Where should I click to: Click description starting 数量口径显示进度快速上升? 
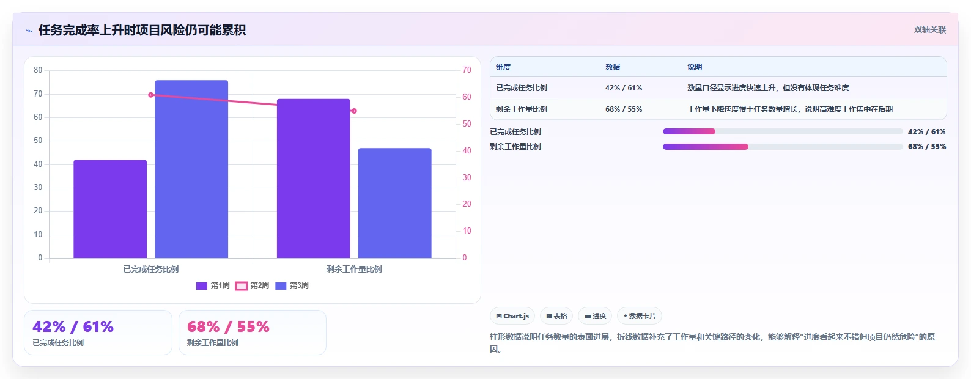(x=768, y=88)
